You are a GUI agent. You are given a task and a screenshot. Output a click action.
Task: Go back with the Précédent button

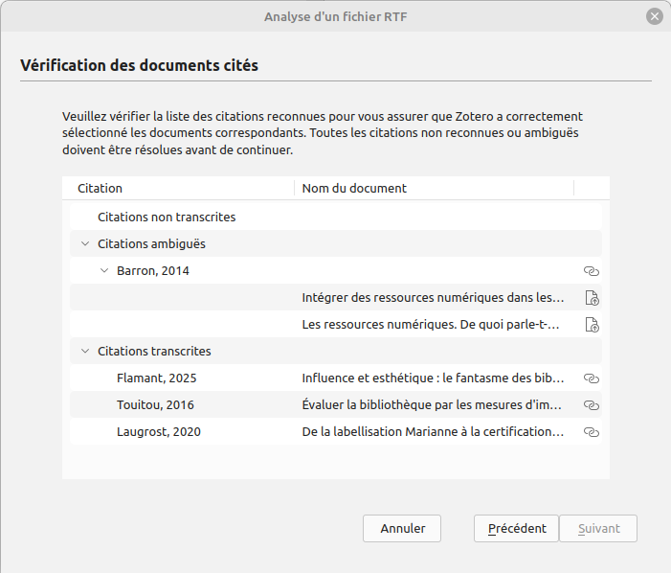click(x=517, y=529)
